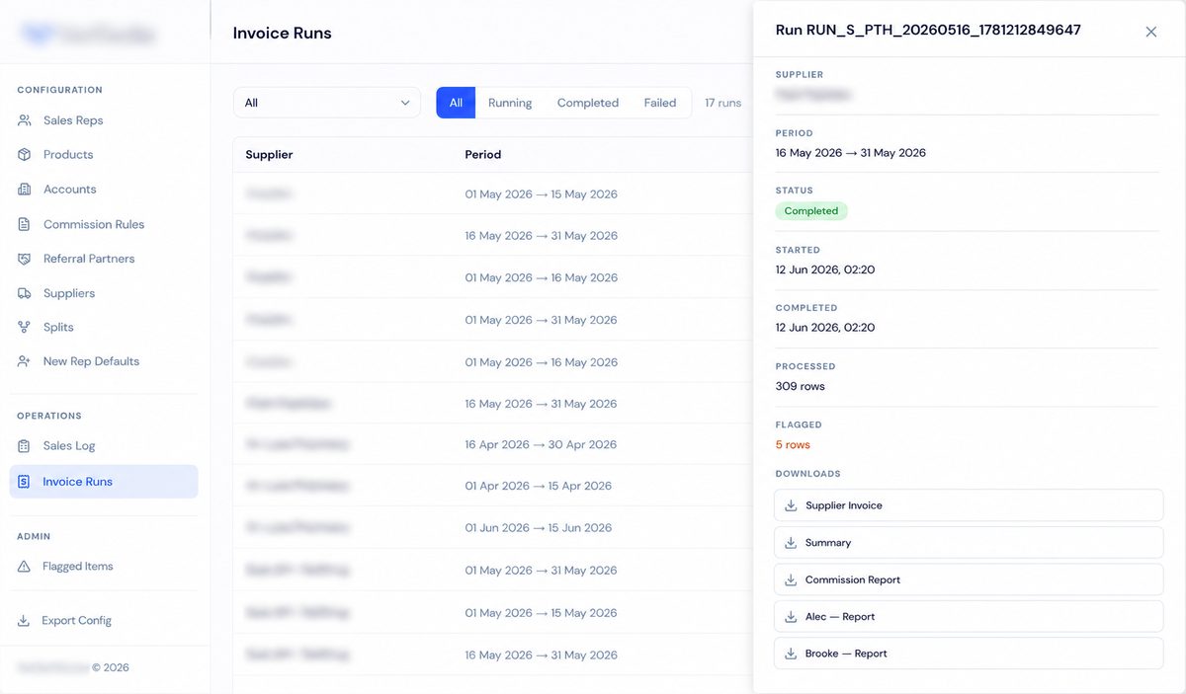Viewport: 1186px width, 694px height.
Task: Click the Sales Log clipboard icon
Action: pos(24,446)
